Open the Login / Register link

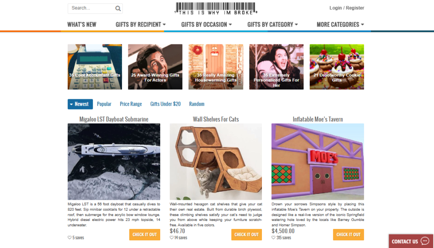(347, 8)
